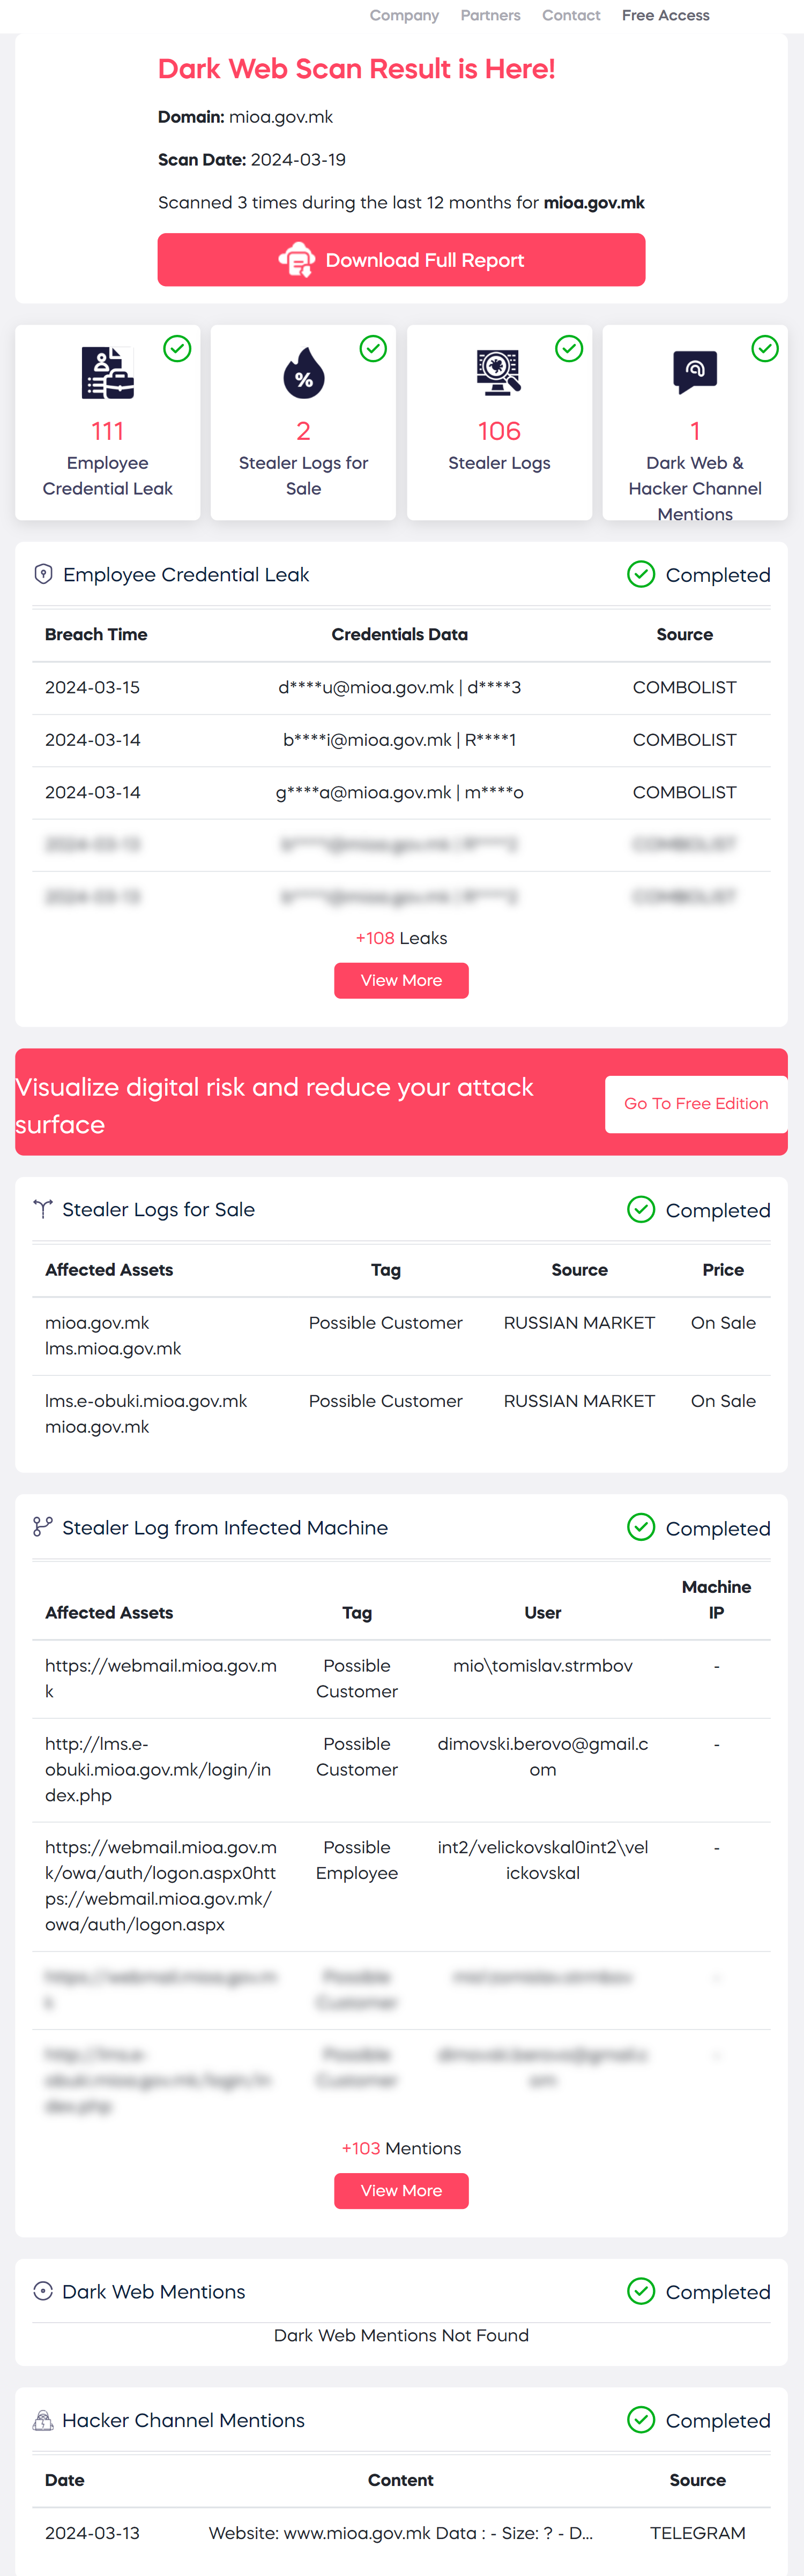Click the Go To Free Edition button
This screenshot has height=2576, width=804.
tap(696, 1104)
